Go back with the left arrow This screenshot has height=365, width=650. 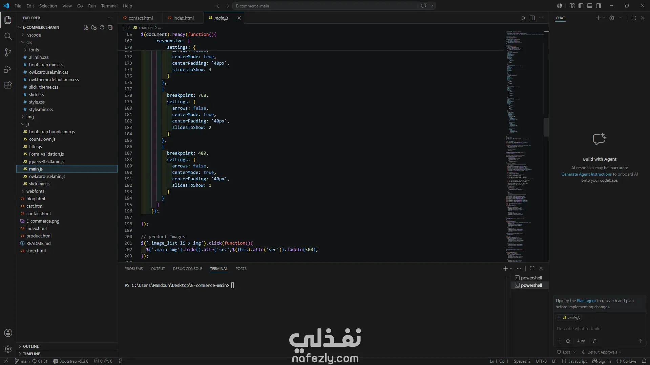tap(218, 6)
